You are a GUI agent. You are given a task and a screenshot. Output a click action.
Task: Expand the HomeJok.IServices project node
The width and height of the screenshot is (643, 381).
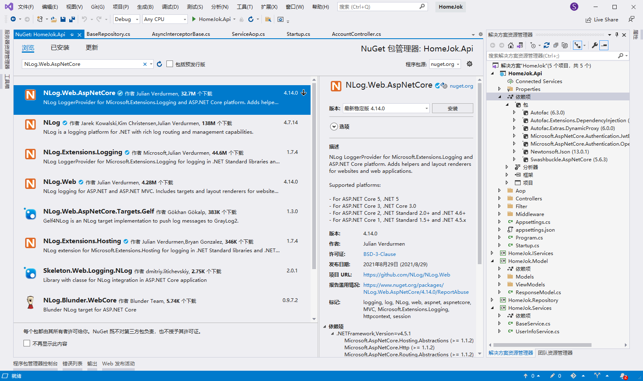tap(492, 253)
